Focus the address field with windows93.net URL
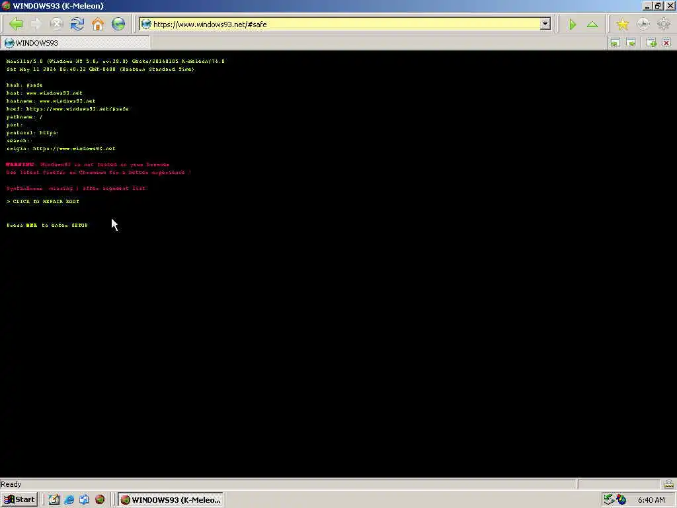The height and width of the screenshot is (508, 677). click(345, 24)
